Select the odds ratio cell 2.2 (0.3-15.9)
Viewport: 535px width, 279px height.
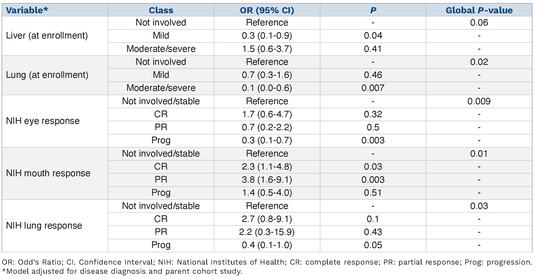[x=267, y=232]
